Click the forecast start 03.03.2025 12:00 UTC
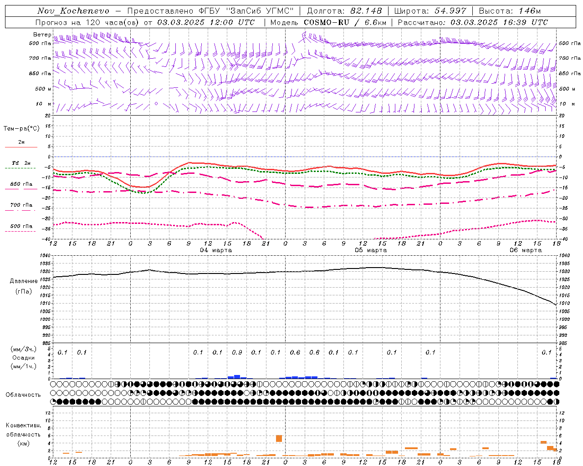Screen dimensions: 583x466 [206, 22]
